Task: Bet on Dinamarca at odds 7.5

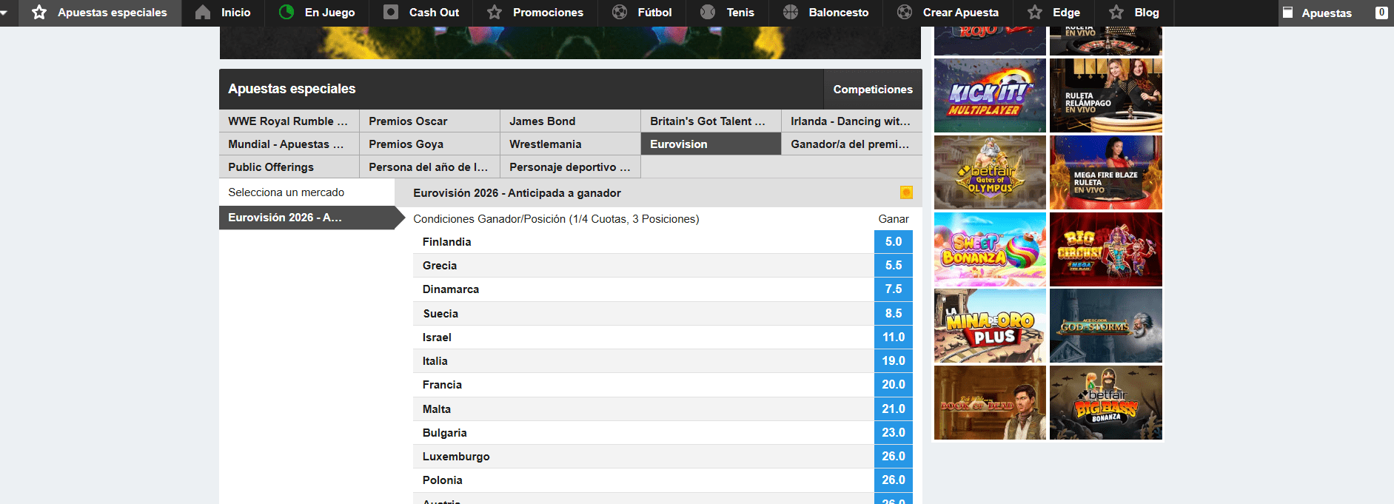Action: click(894, 289)
